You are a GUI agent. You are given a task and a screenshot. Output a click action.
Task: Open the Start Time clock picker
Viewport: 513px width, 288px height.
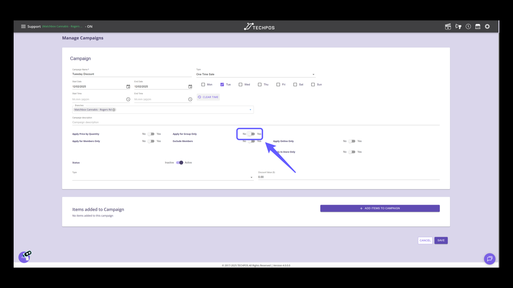(x=128, y=99)
